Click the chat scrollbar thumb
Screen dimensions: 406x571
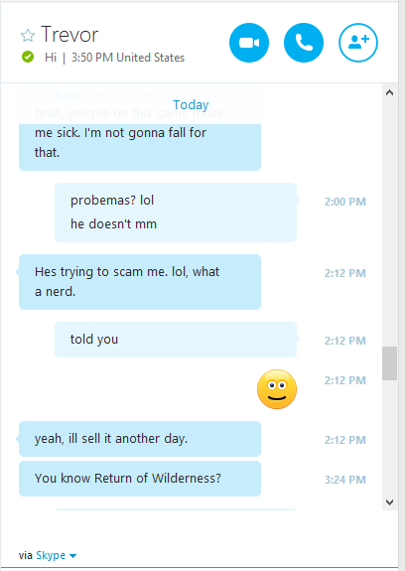pyautogui.click(x=389, y=363)
